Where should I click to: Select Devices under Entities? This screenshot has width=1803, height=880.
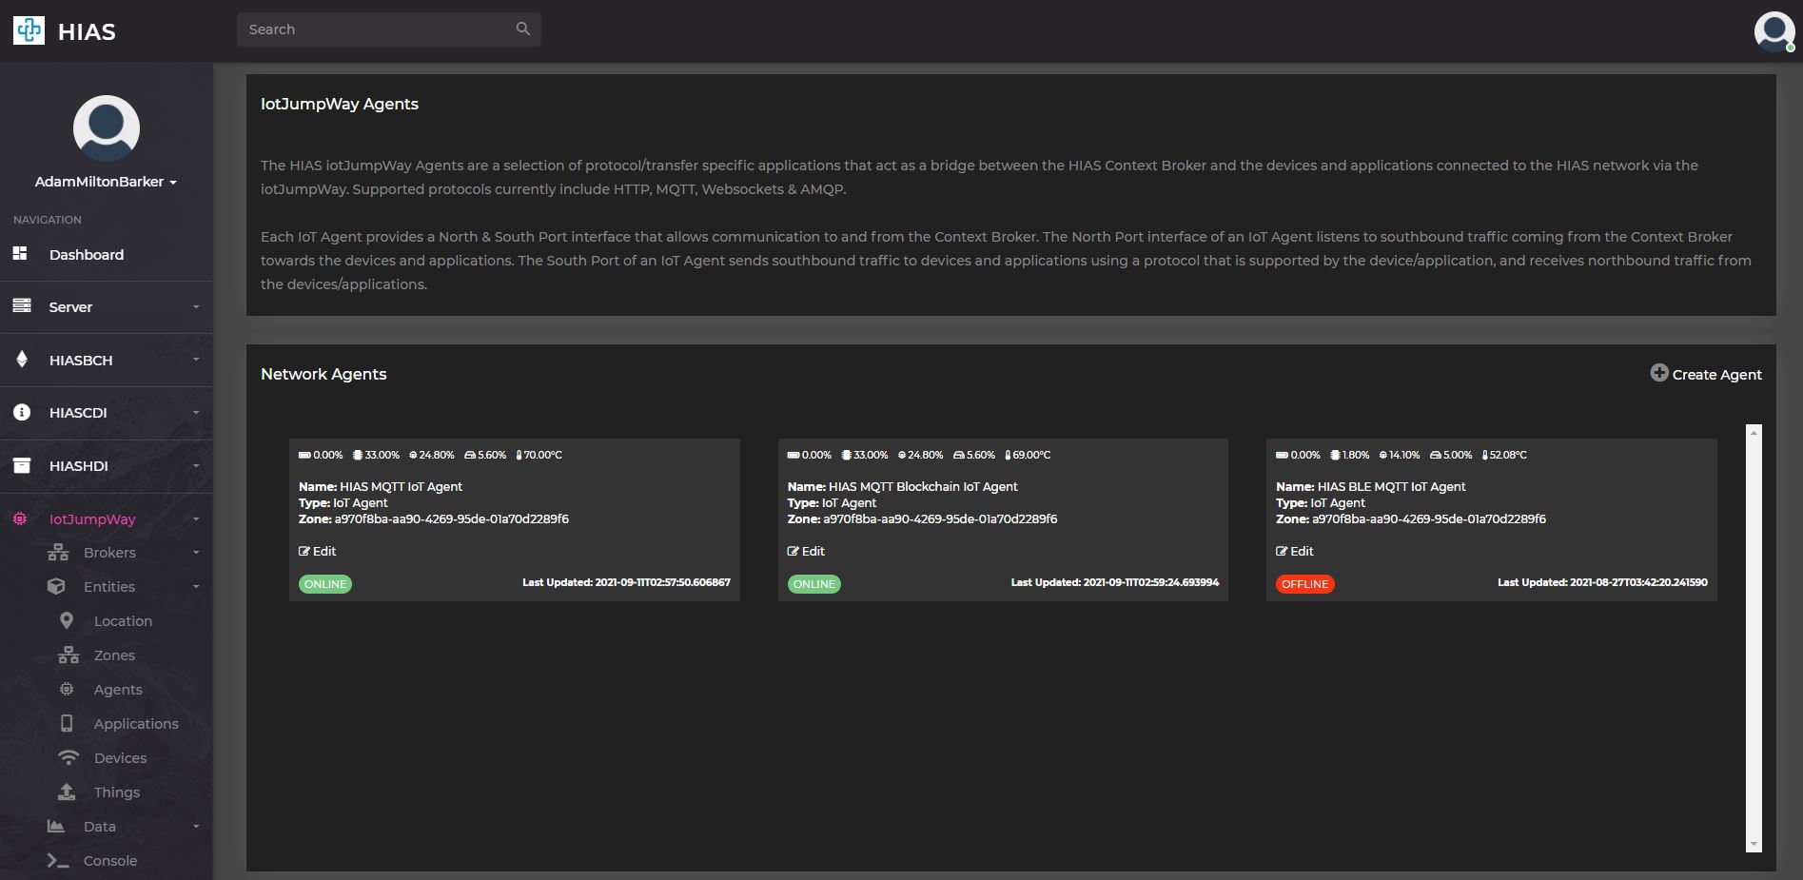tap(120, 757)
